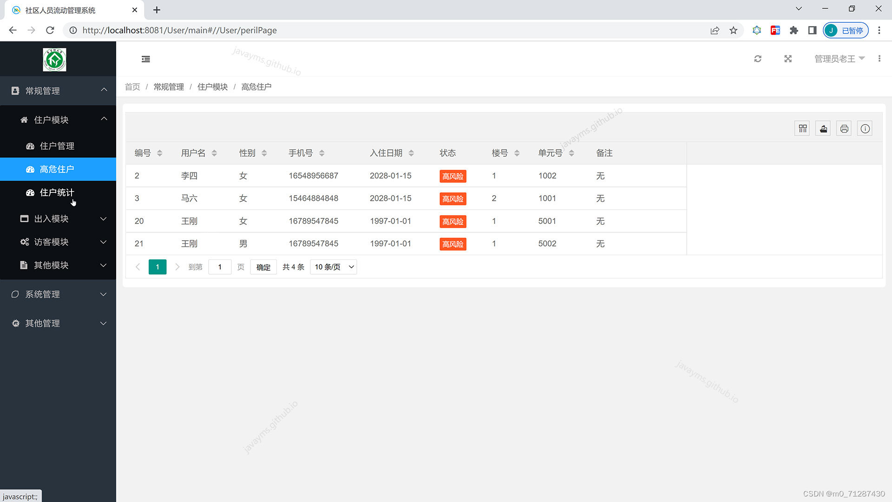Viewport: 892px width, 502px height.
Task: Click the 首页 breadcrumb link
Action: click(132, 87)
